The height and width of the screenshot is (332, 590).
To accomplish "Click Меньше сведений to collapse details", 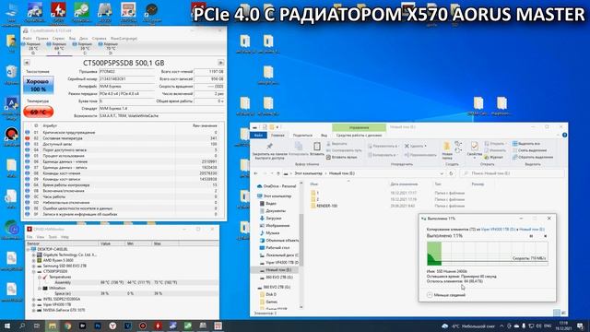I will [x=446, y=295].
